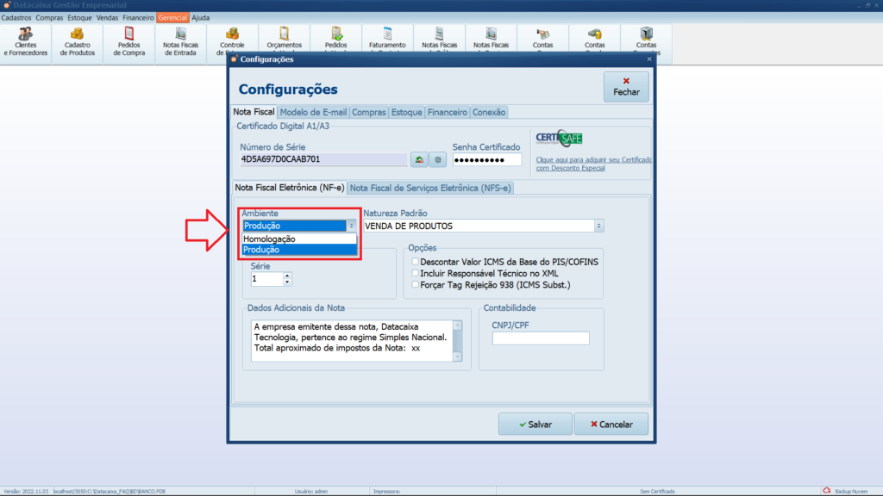The height and width of the screenshot is (496, 883).
Task: Select Homologação in Ambiente list
Action: click(299, 239)
